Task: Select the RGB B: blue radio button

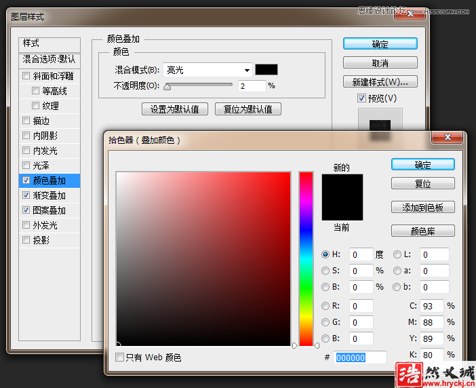Action: click(x=325, y=338)
